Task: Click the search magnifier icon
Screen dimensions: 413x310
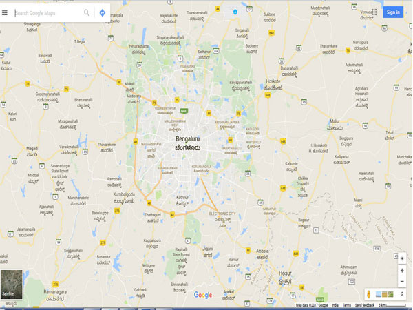Action: tap(87, 12)
